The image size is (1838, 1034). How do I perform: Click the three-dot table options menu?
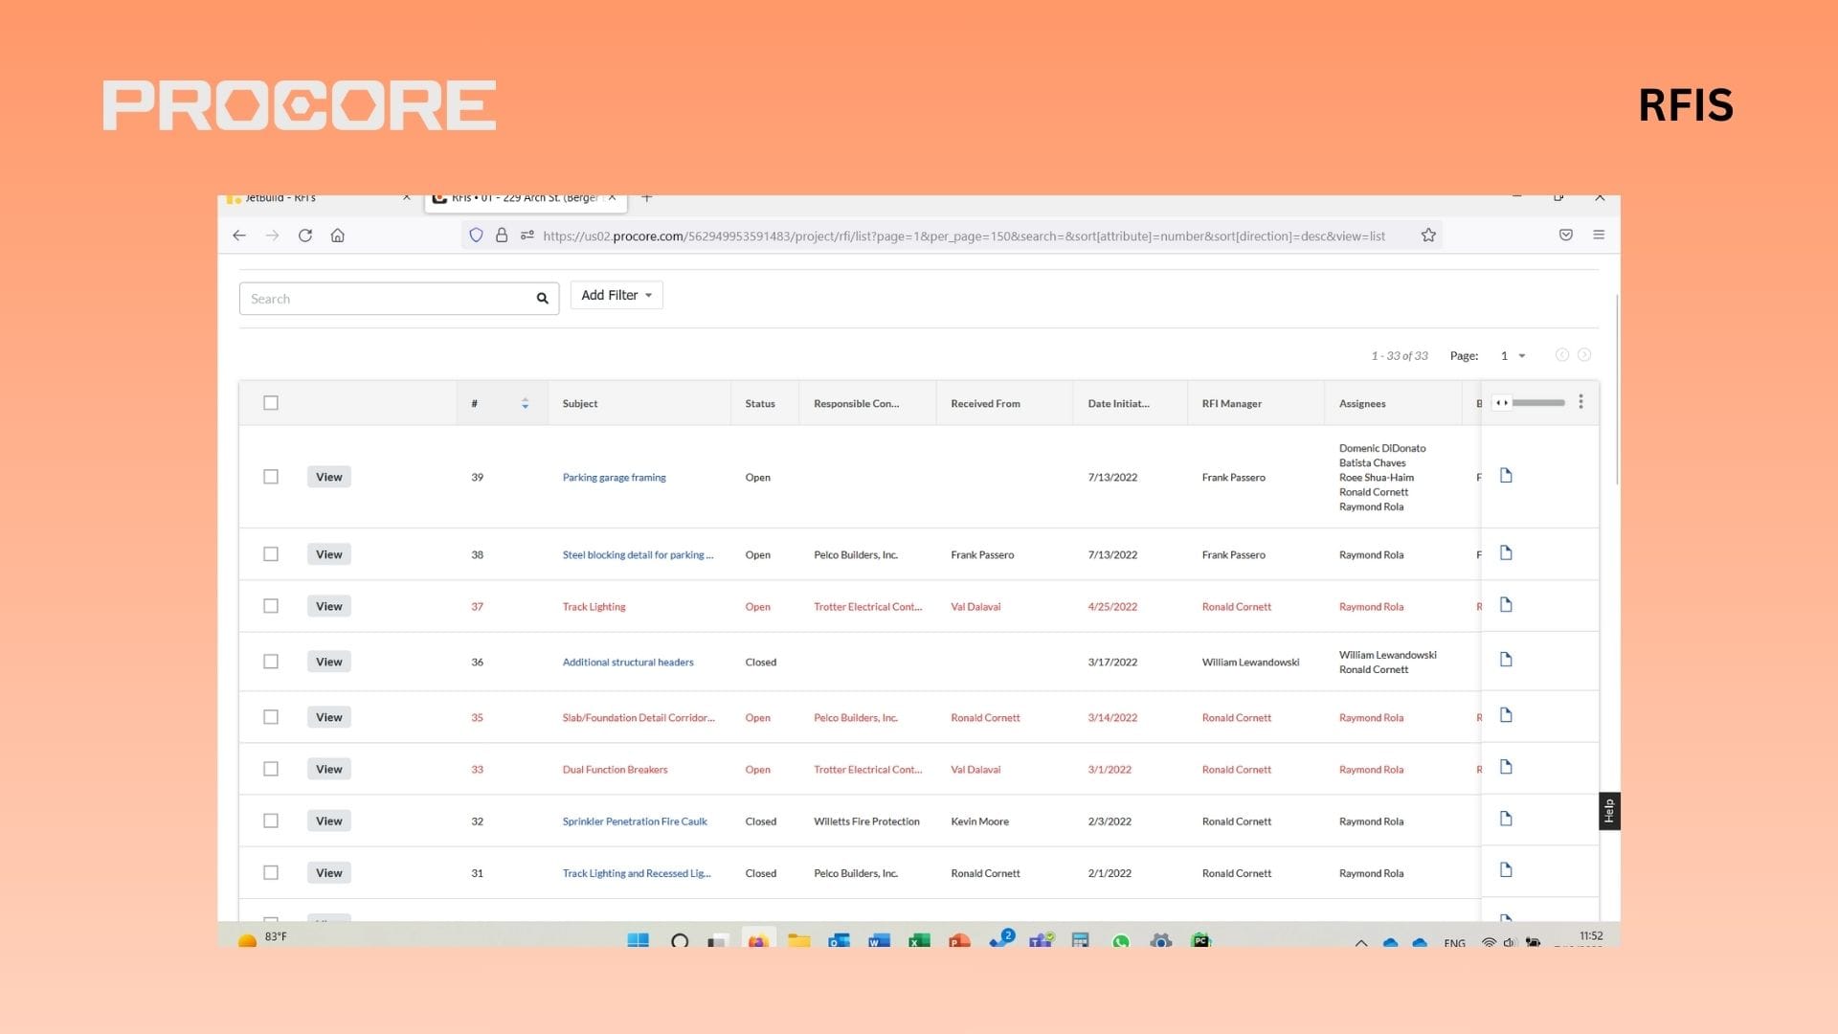(1580, 402)
